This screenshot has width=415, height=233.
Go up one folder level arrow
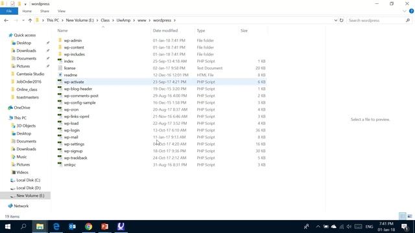[x=30, y=20]
